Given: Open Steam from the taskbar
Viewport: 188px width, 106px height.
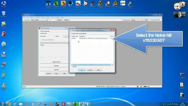Looking at the screenshot, I should 57,104.
